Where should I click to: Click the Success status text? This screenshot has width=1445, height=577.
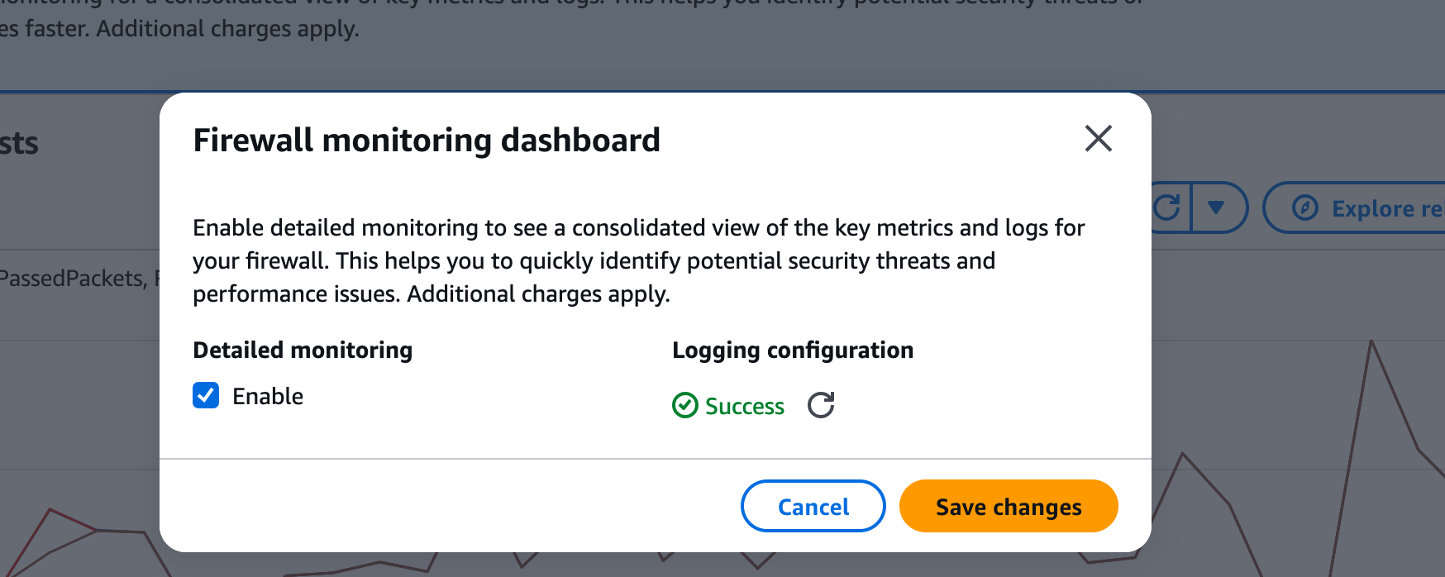tap(744, 407)
